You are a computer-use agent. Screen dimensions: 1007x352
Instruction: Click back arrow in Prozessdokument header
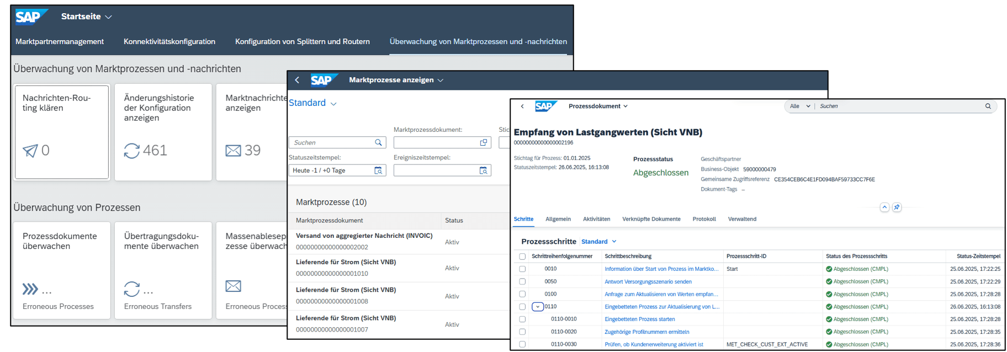(522, 106)
